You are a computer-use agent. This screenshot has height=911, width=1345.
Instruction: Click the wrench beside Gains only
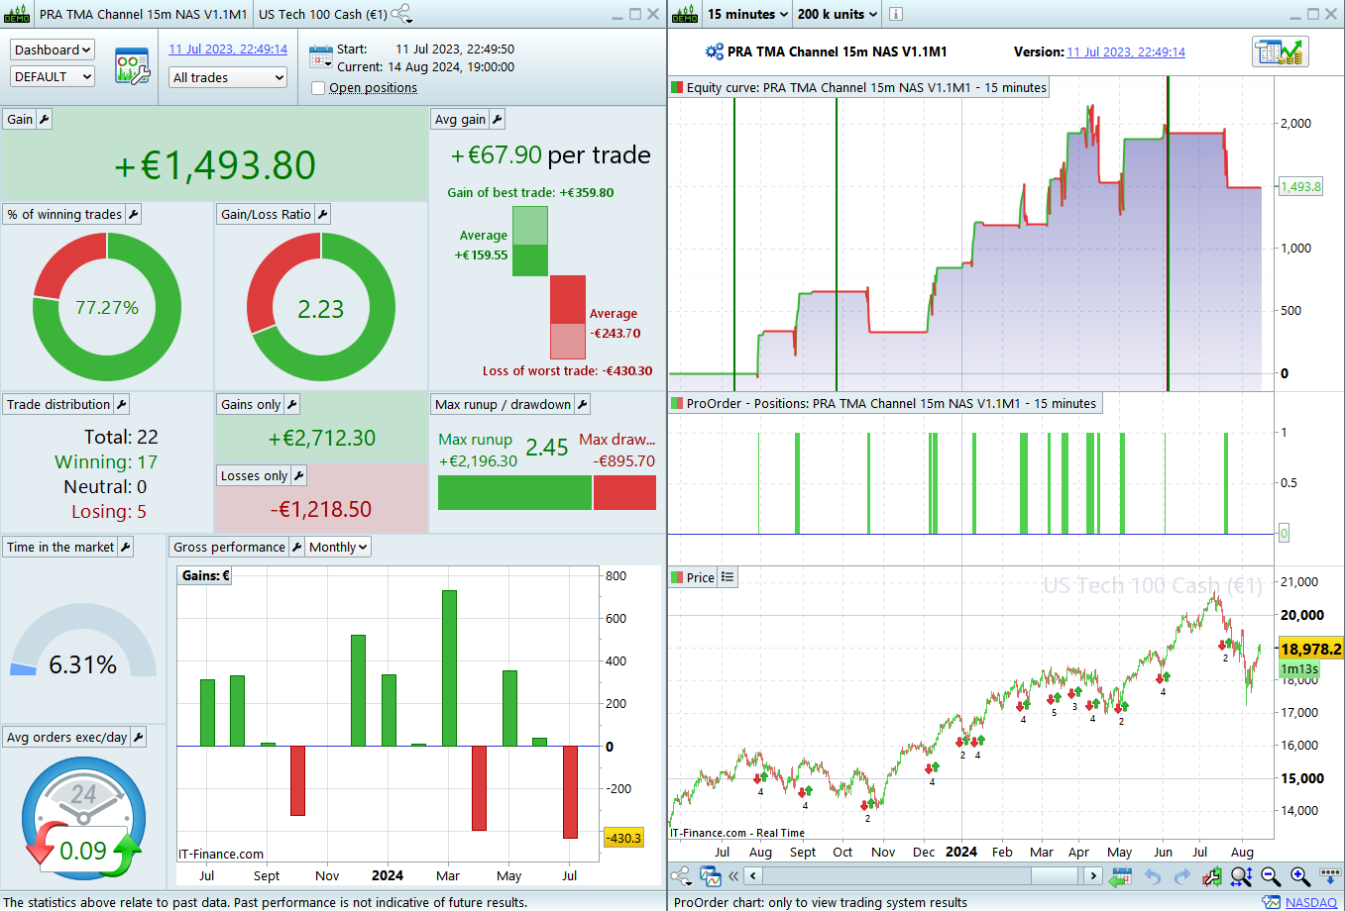click(291, 404)
